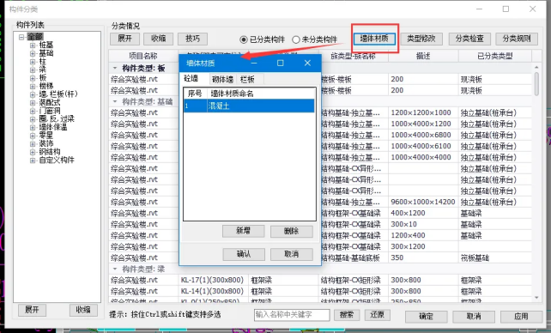The height and width of the screenshot is (333, 551).
Task: Select the 未分类构件 radio button
Action: (296, 39)
